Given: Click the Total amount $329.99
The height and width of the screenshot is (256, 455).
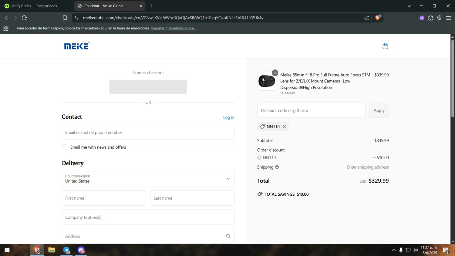Looking at the screenshot, I should pos(379,181).
